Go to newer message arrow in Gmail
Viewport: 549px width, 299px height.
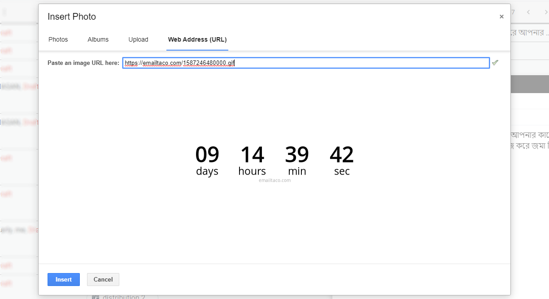click(x=528, y=12)
